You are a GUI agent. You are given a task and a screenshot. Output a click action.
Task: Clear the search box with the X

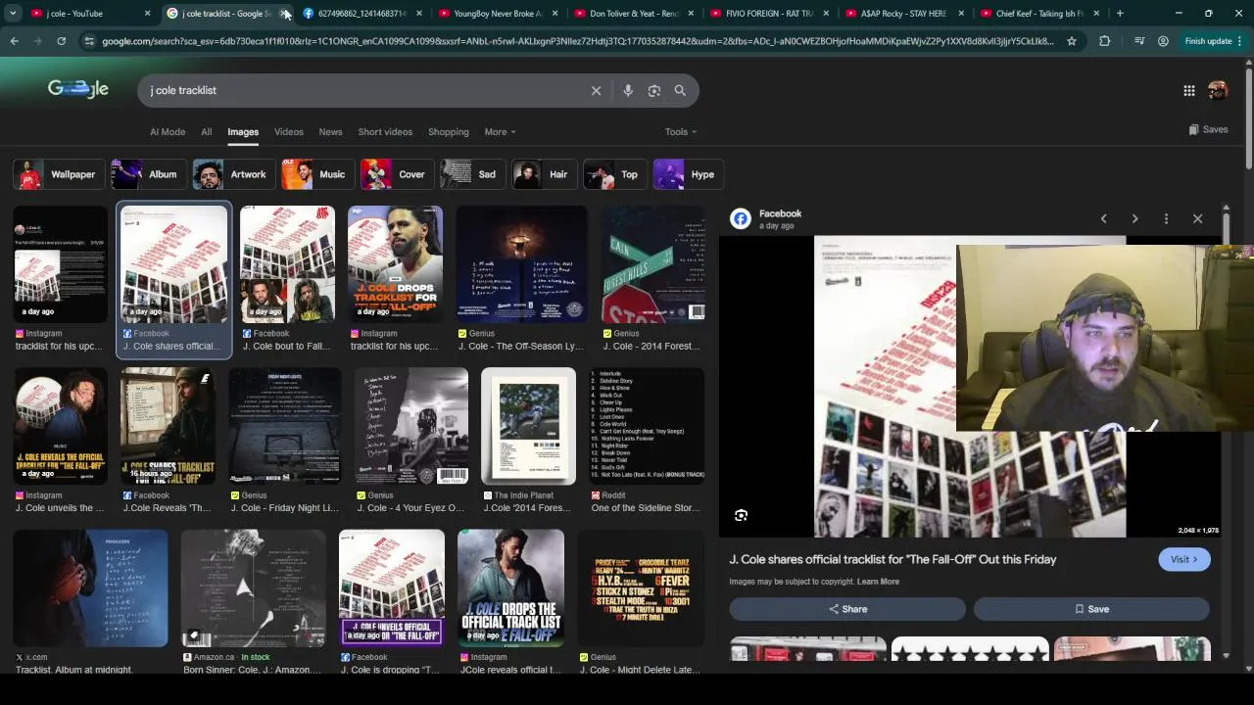point(596,90)
